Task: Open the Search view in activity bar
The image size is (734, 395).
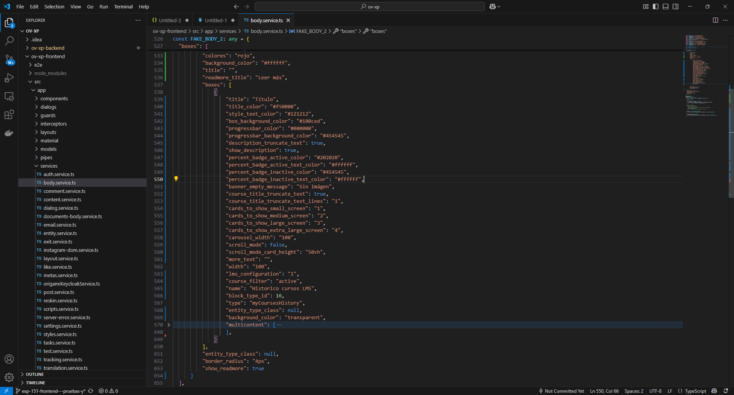Action: click(9, 41)
